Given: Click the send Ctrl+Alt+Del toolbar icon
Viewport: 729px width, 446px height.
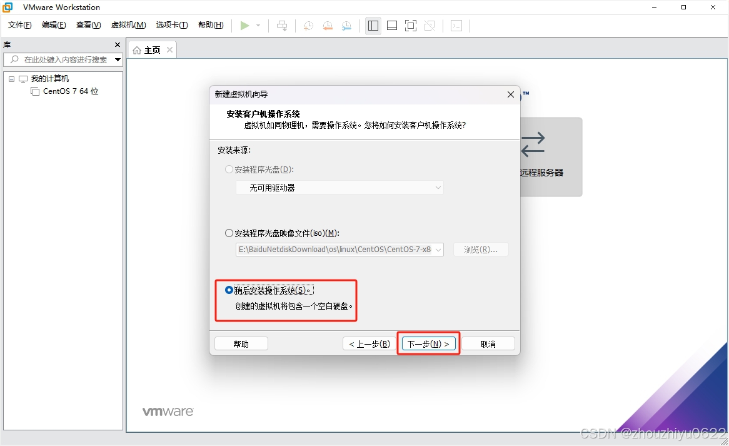Looking at the screenshot, I should pyautogui.click(x=282, y=26).
